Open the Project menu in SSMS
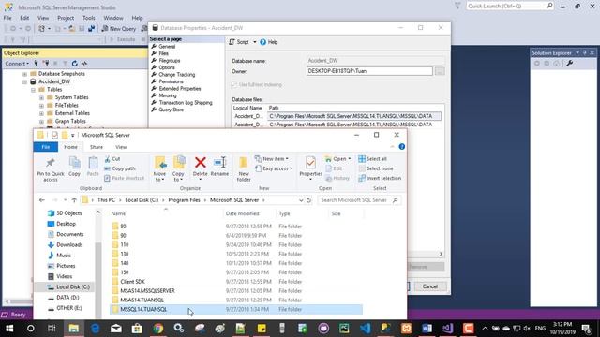 tap(66, 18)
